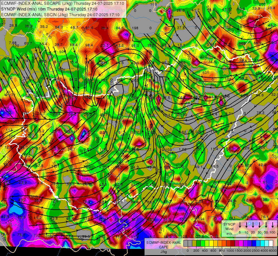Screen dimensions: 278x256
Task: Pick the dark green swatch in CAPE legend
Action: coord(198,243)
